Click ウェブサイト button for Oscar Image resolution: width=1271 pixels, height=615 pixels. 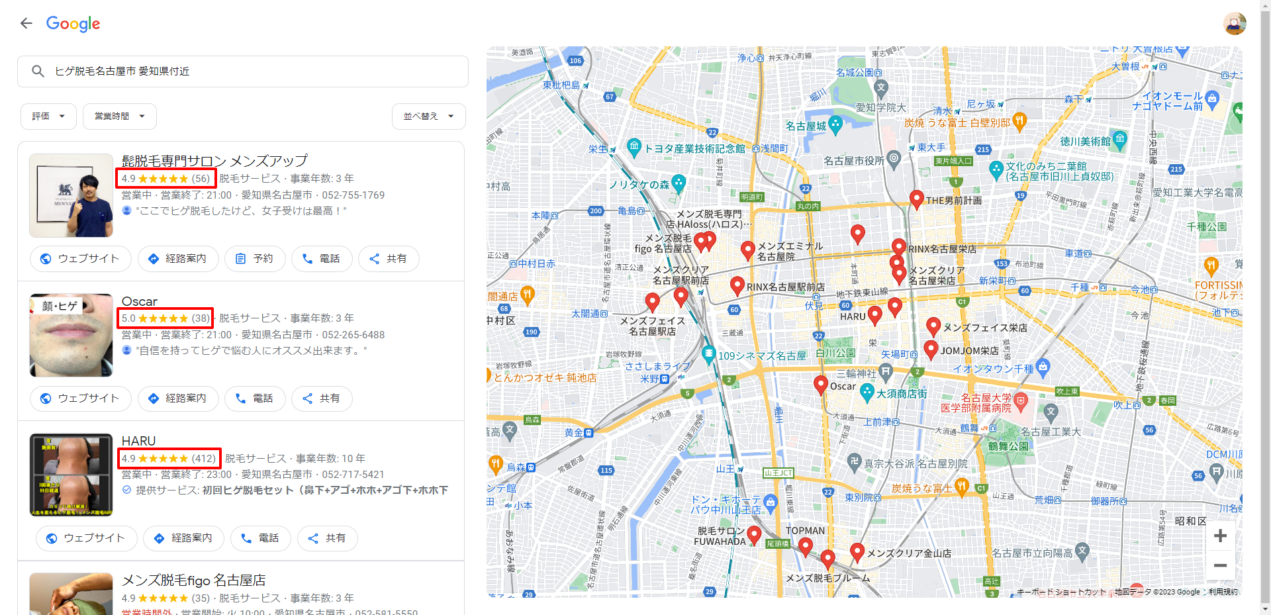point(80,399)
